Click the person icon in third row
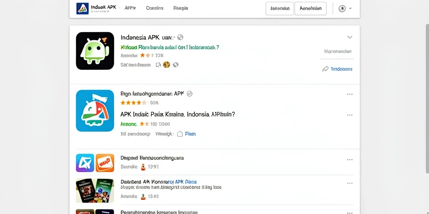429x214 pixels. point(143,167)
